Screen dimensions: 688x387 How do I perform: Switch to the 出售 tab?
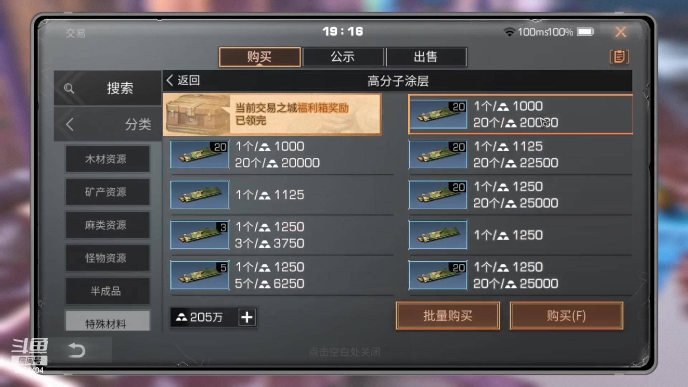point(426,57)
